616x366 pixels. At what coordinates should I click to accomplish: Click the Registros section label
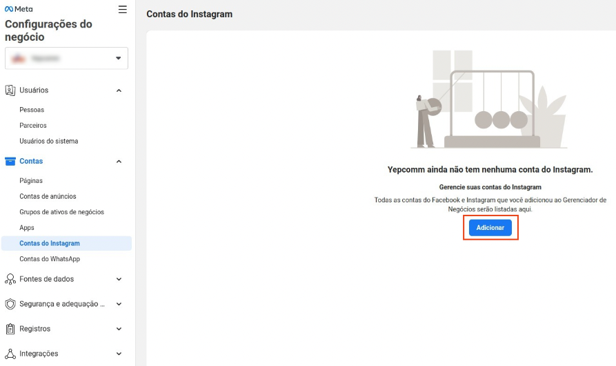click(35, 329)
